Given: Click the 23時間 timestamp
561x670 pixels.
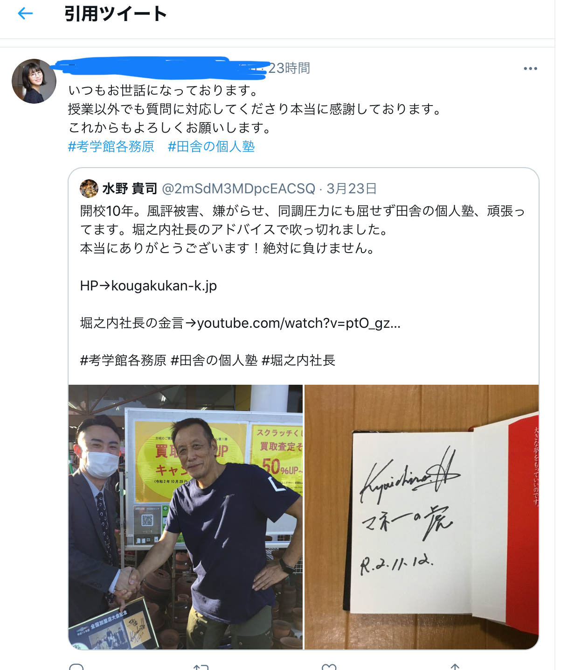Looking at the screenshot, I should pos(289,68).
